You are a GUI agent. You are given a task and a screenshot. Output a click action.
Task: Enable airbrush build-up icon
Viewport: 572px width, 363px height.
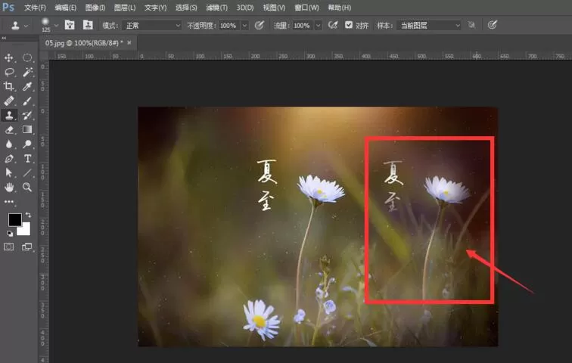pos(333,25)
